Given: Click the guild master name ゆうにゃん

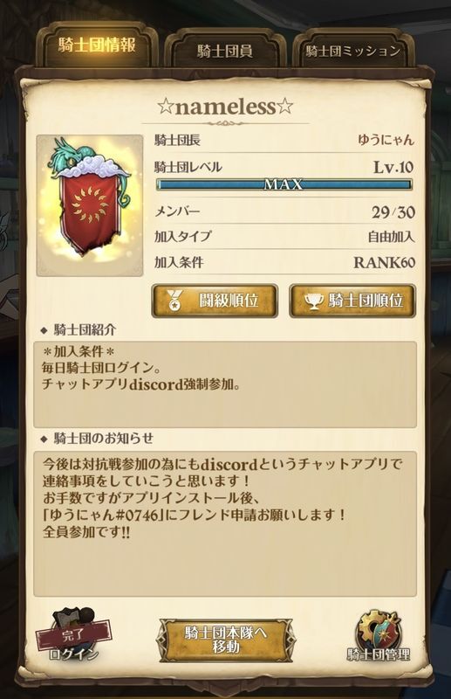Looking at the screenshot, I should coord(386,140).
